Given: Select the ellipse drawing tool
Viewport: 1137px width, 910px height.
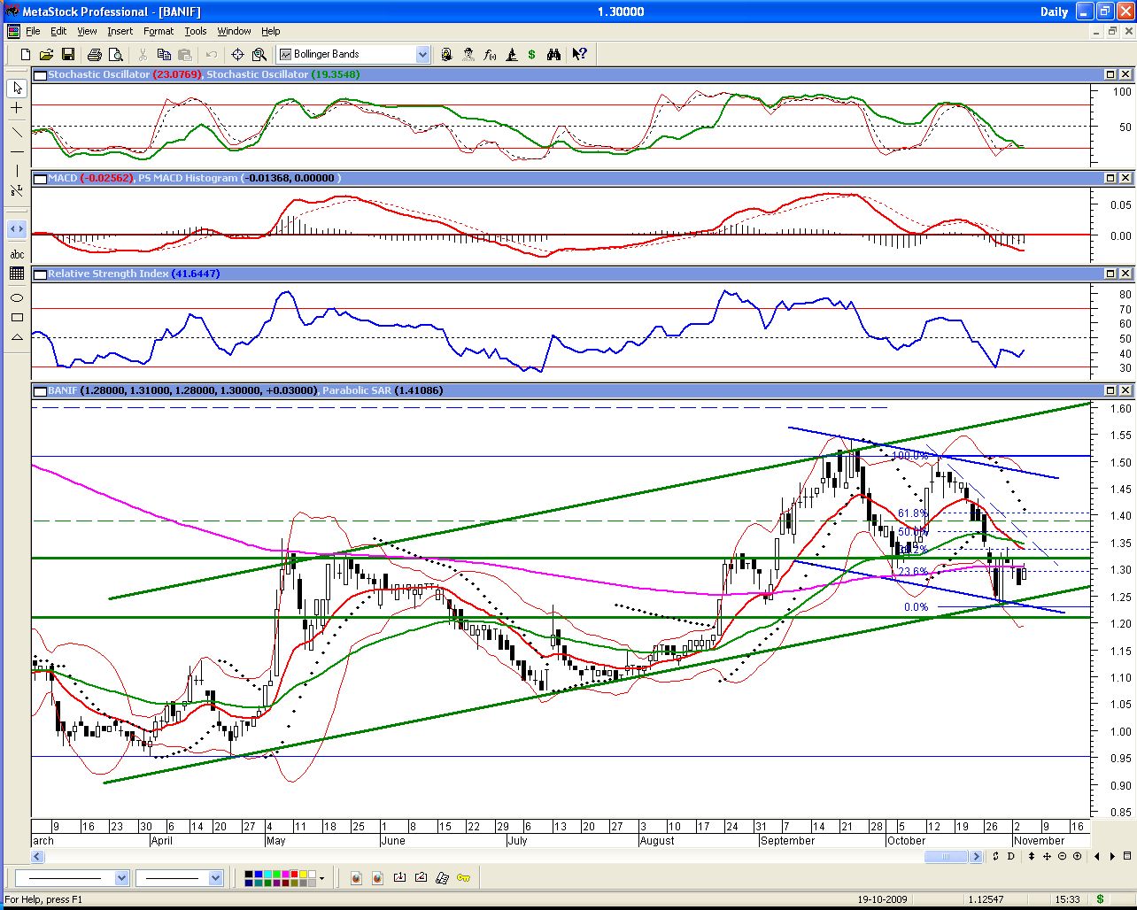Looking at the screenshot, I should 17,297.
